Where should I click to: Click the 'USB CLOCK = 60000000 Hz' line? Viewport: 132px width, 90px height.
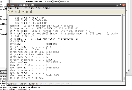tap(31, 20)
